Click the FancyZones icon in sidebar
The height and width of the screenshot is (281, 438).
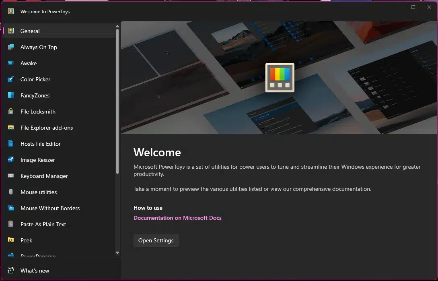point(11,95)
